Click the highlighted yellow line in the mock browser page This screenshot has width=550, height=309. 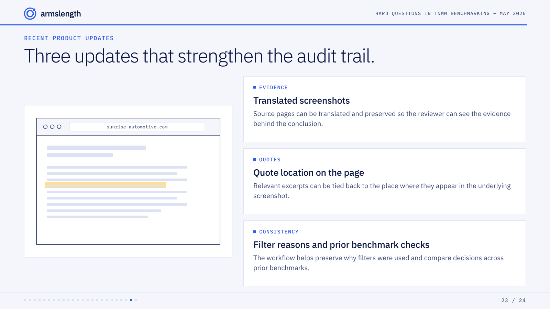(x=105, y=185)
